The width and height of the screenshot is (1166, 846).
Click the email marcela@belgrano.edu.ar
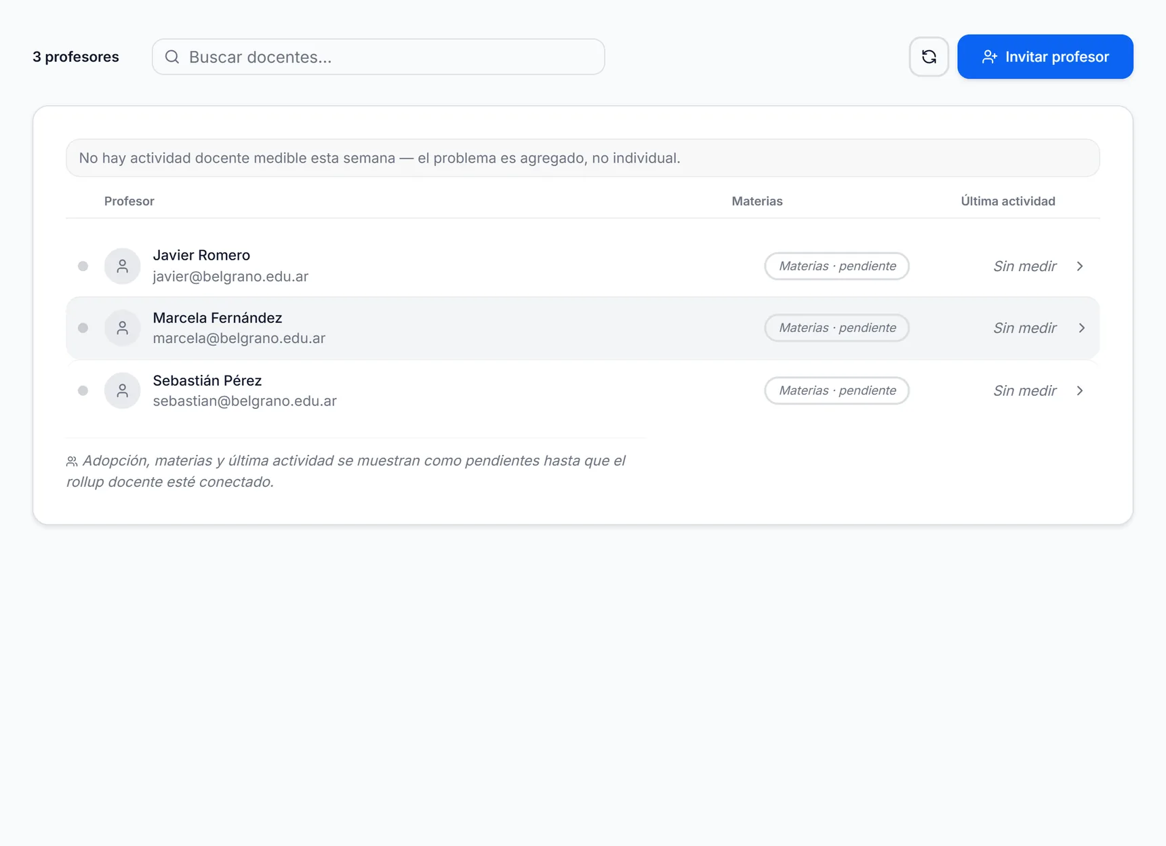point(239,338)
